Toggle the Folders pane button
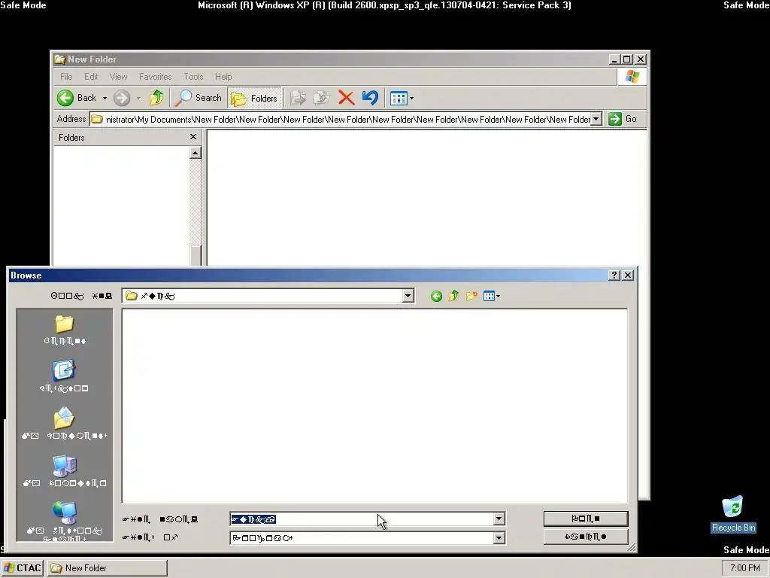 point(254,99)
